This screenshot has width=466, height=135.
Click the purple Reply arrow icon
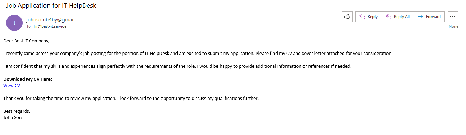tap(362, 17)
